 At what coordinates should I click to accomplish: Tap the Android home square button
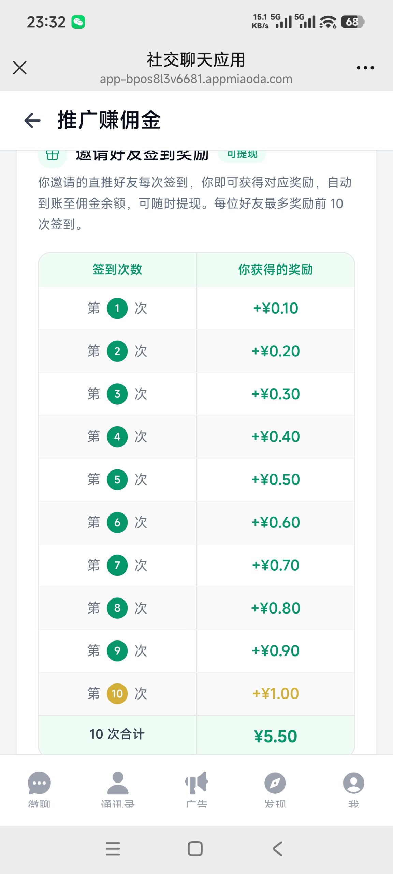coord(195,849)
